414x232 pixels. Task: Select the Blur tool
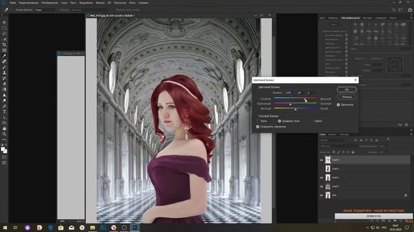point(5,95)
